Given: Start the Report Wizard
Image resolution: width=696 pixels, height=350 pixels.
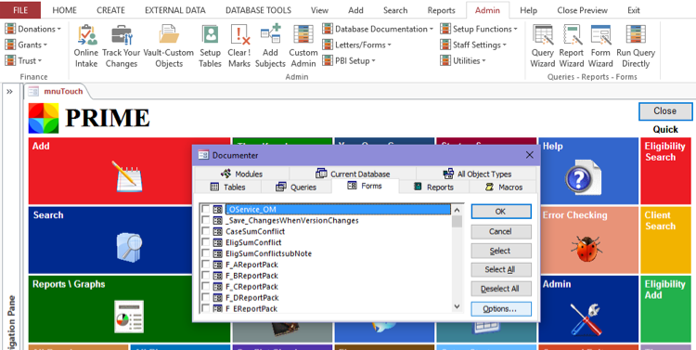Looking at the screenshot, I should tap(572, 46).
